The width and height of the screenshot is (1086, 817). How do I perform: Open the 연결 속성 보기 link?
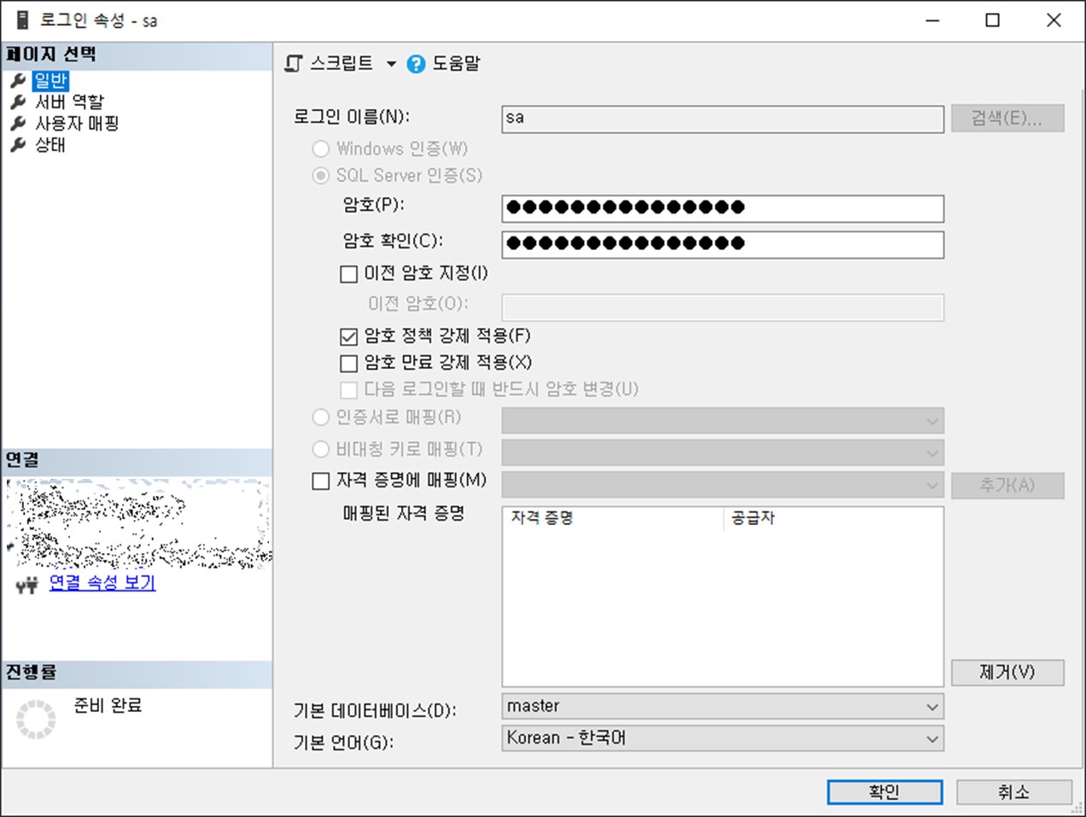(x=102, y=585)
